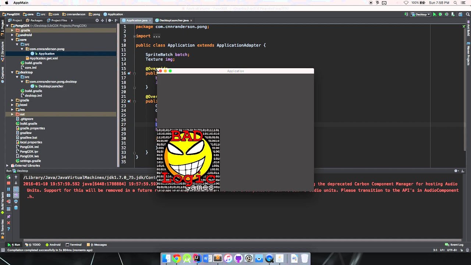Collapse the PongGDX project root
This screenshot has width=471, height=265.
[x=7, y=26]
